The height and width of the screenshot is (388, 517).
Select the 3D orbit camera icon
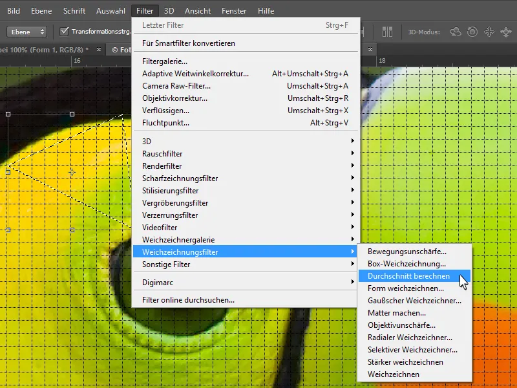pyautogui.click(x=456, y=32)
